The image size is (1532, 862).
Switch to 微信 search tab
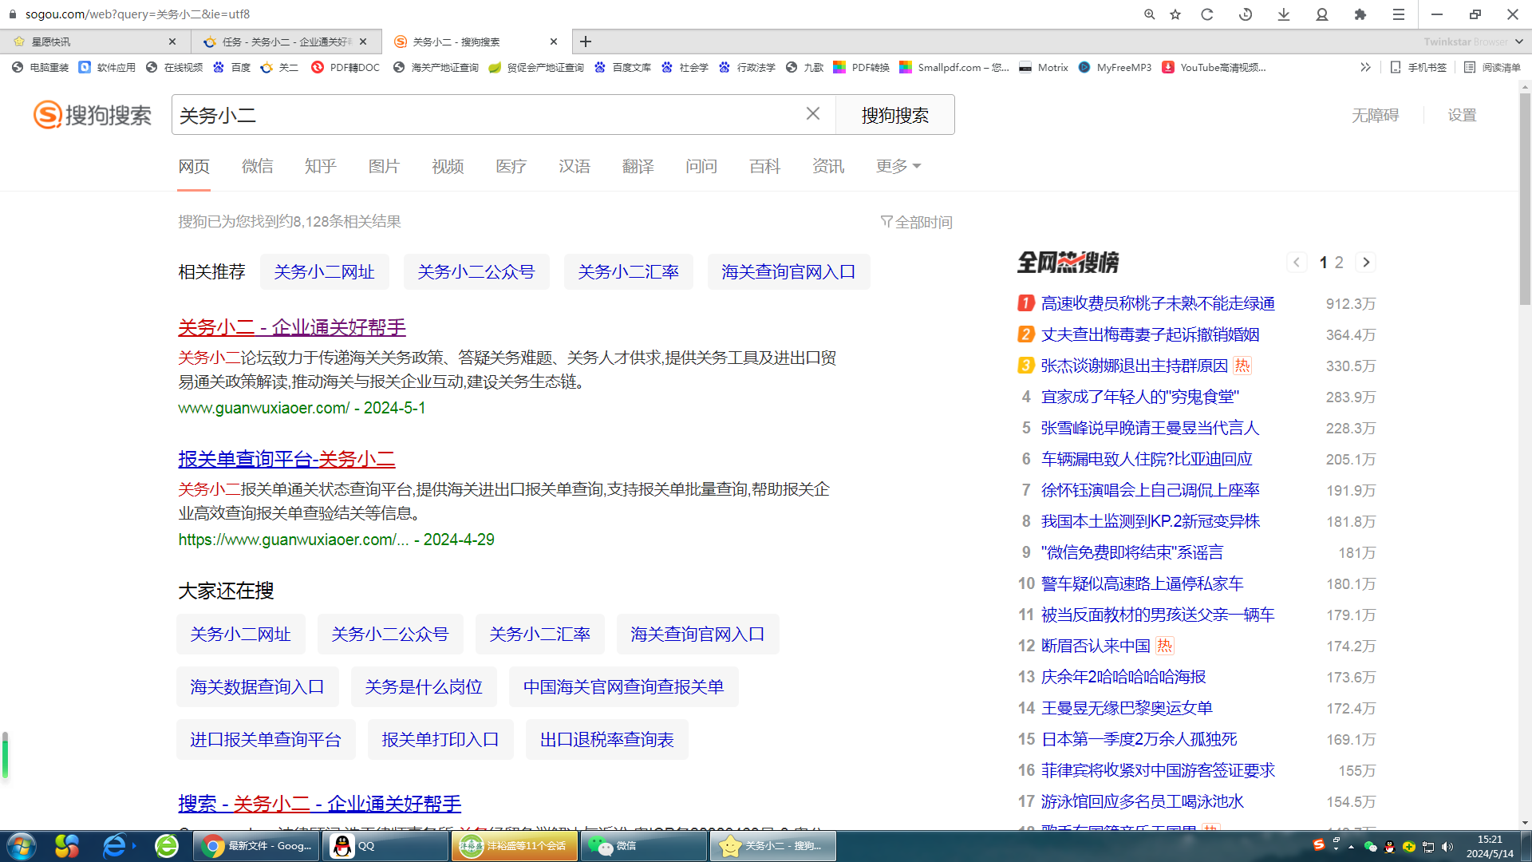tap(257, 166)
